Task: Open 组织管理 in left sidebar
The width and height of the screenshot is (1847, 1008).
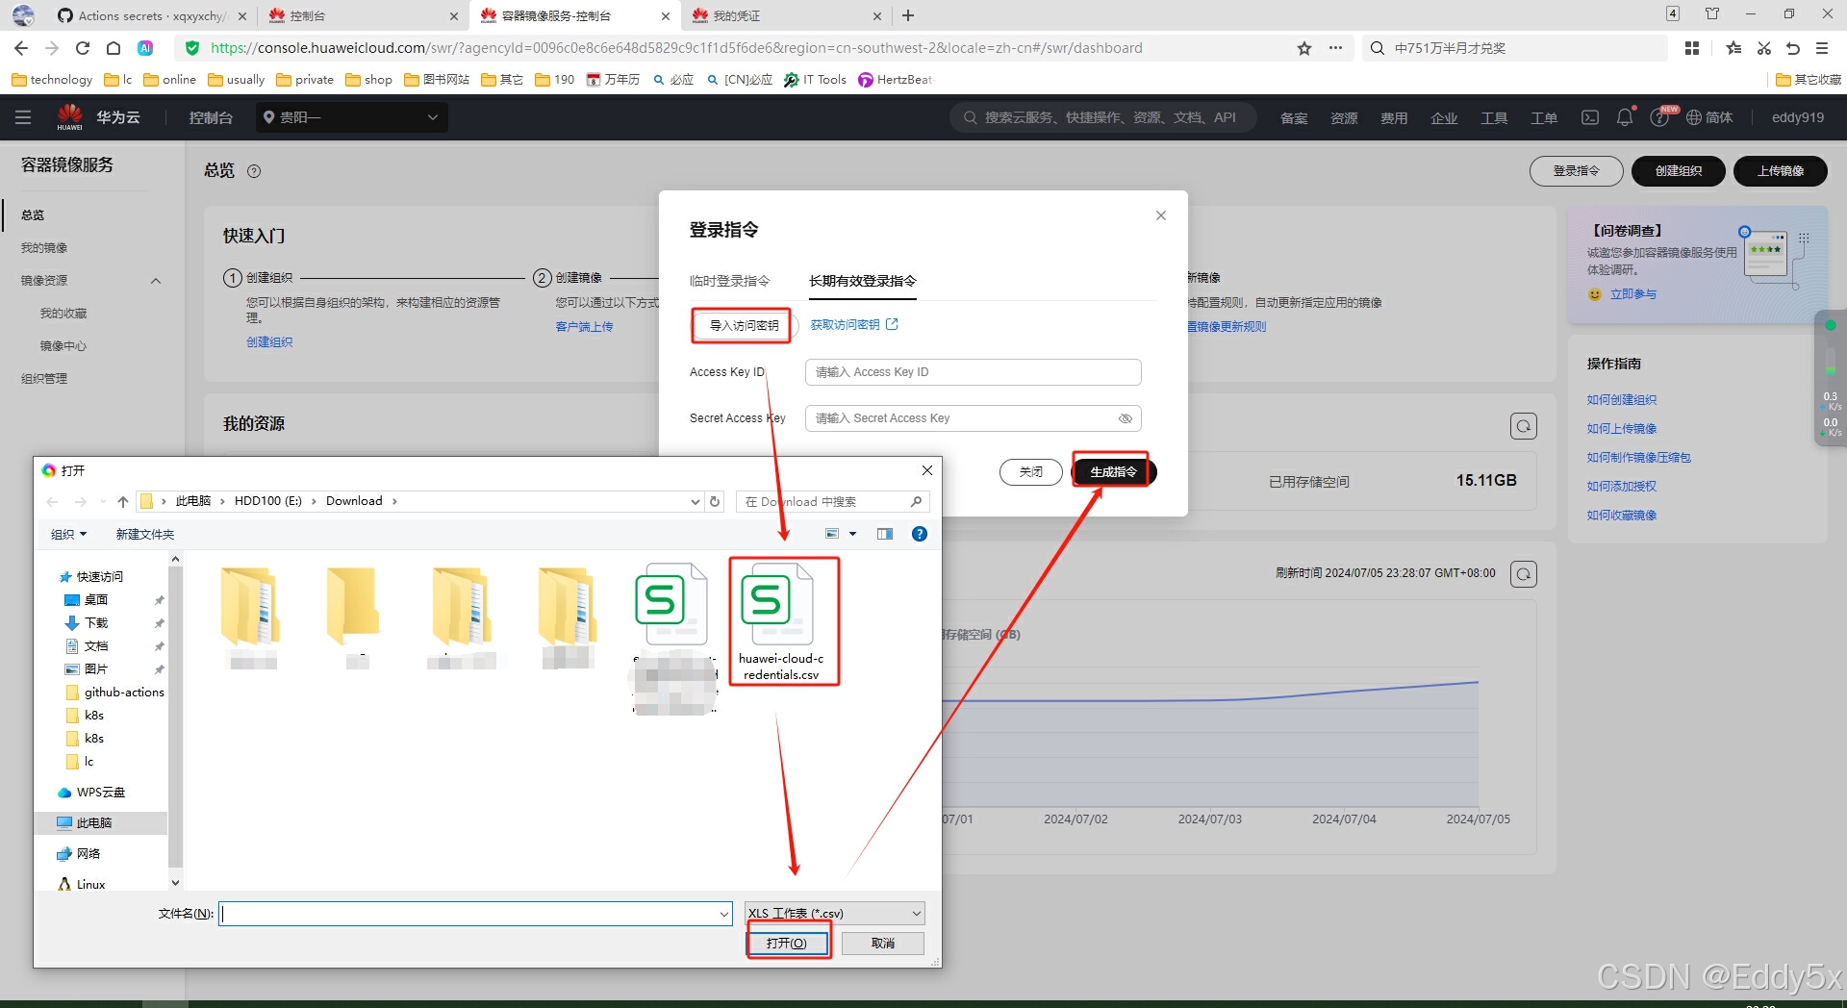Action: click(x=44, y=379)
